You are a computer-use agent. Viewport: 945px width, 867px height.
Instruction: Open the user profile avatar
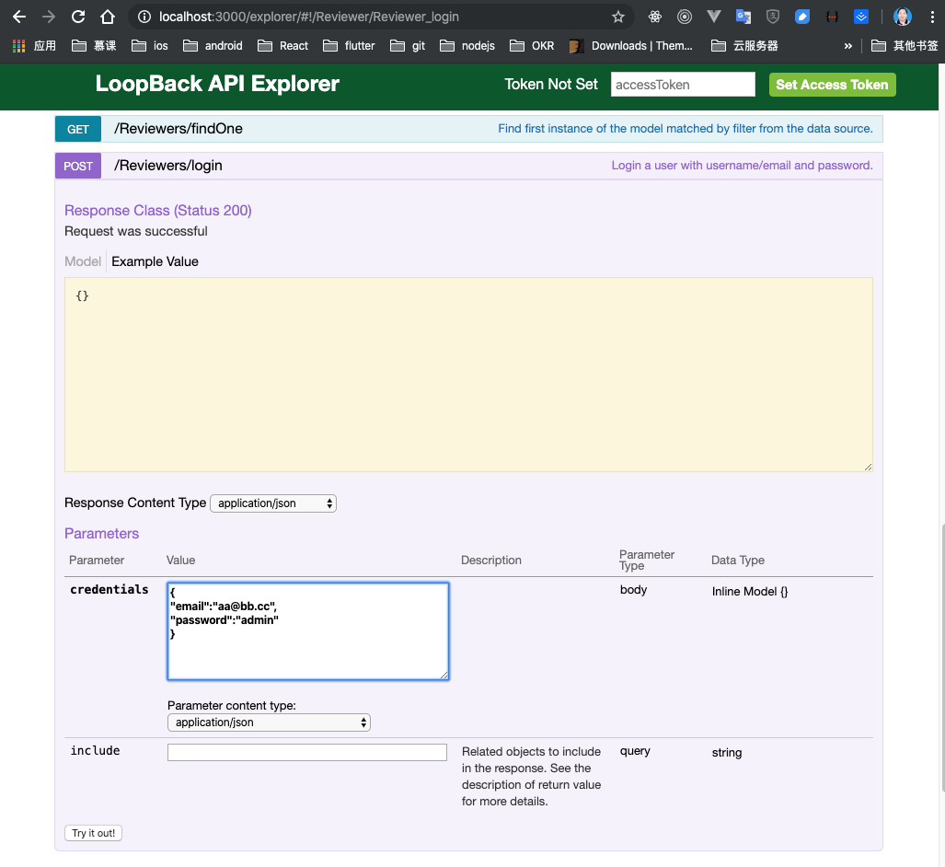[x=902, y=17]
